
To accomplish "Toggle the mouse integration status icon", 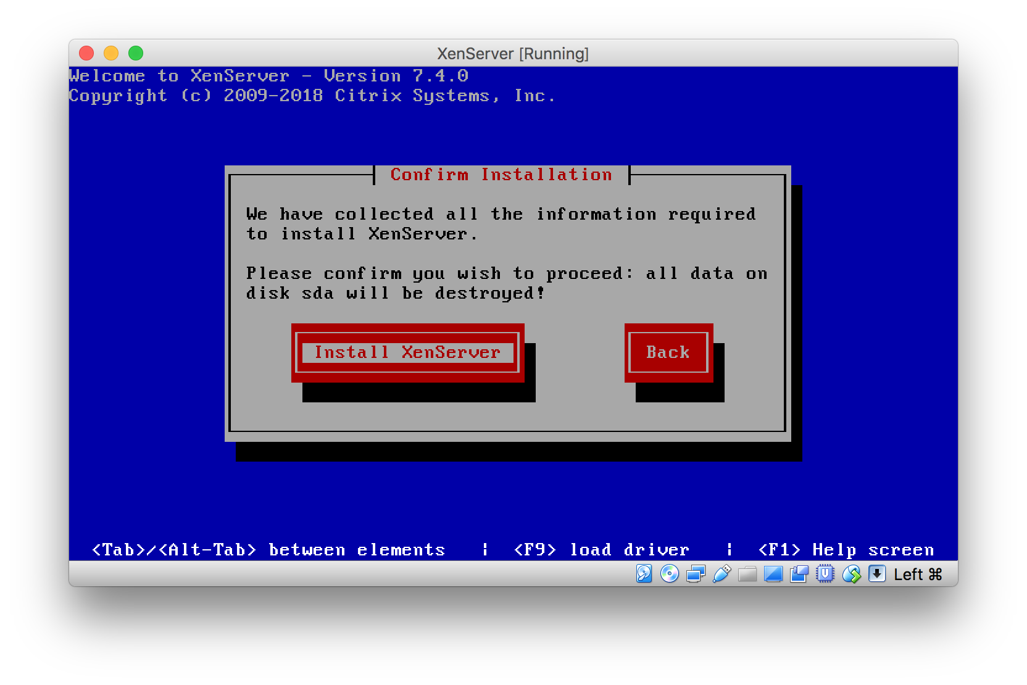I will tap(851, 574).
